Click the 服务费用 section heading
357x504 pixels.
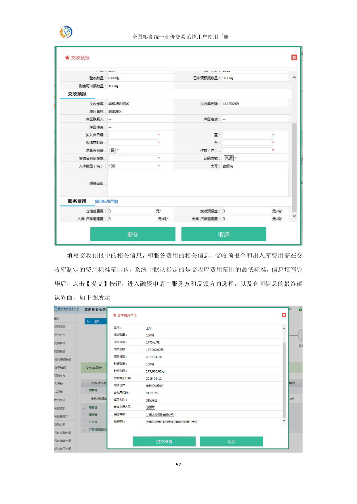pyautogui.click(x=77, y=201)
